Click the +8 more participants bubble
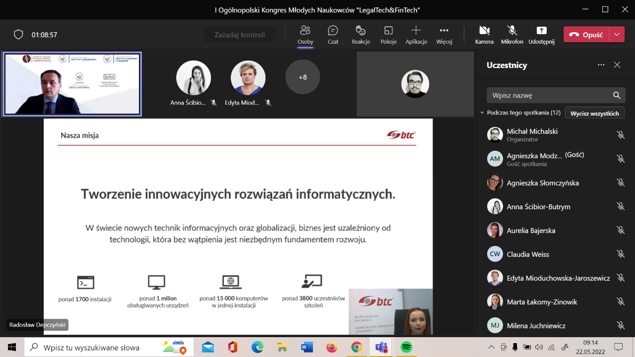635x357 pixels. (303, 77)
